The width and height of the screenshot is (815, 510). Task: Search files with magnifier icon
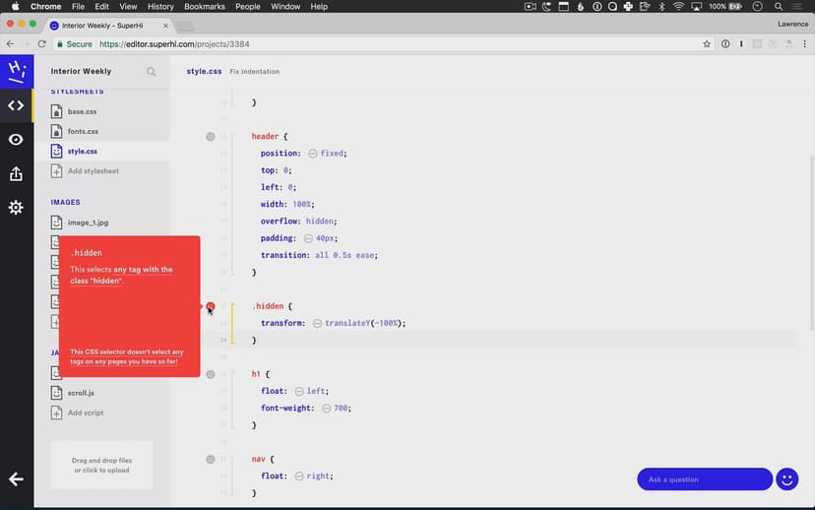pos(152,72)
